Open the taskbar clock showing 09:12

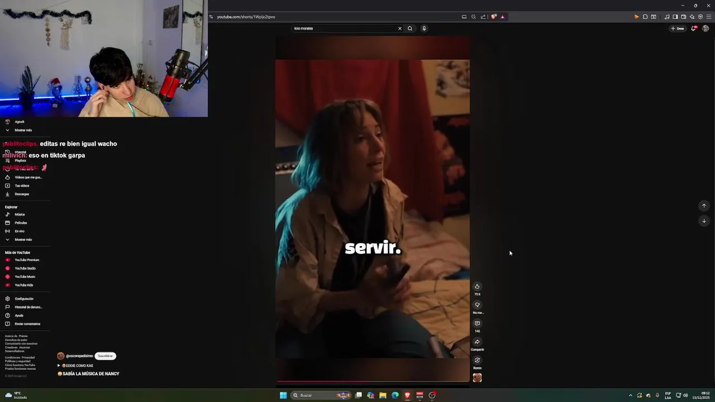click(x=700, y=395)
